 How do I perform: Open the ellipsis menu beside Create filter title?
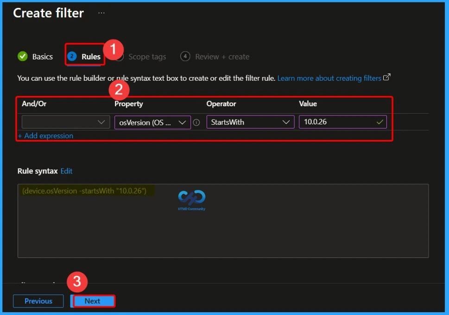coord(101,13)
